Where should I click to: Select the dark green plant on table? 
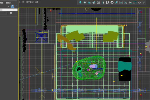(79, 69)
